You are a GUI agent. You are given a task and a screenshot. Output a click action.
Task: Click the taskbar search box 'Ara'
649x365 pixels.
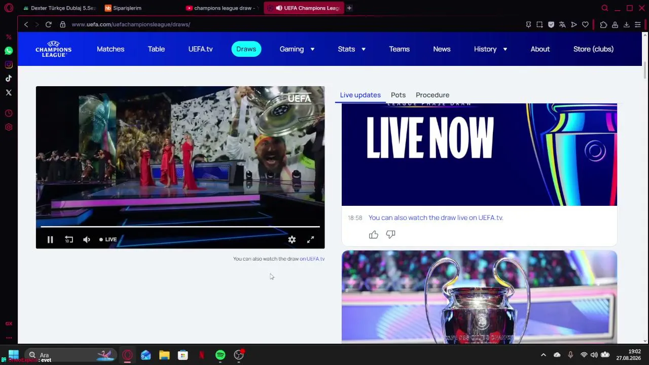tap(70, 355)
